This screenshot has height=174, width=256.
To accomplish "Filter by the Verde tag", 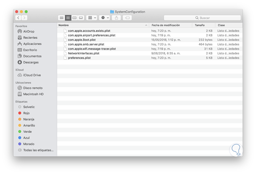I will click(35, 132).
